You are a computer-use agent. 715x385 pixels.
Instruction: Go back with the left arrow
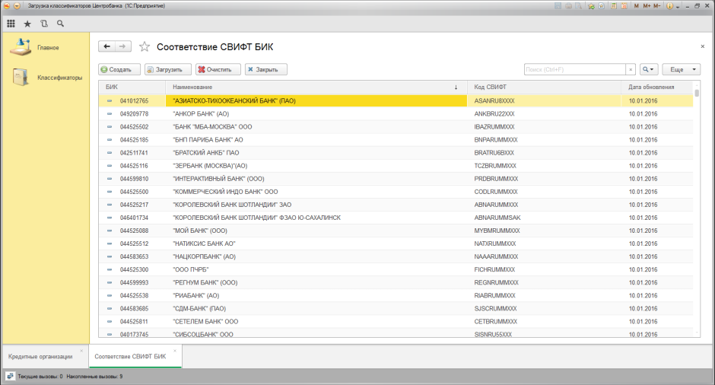point(106,46)
